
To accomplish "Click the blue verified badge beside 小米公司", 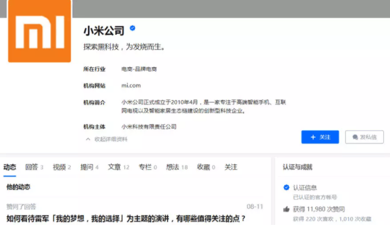I will tap(133, 28).
